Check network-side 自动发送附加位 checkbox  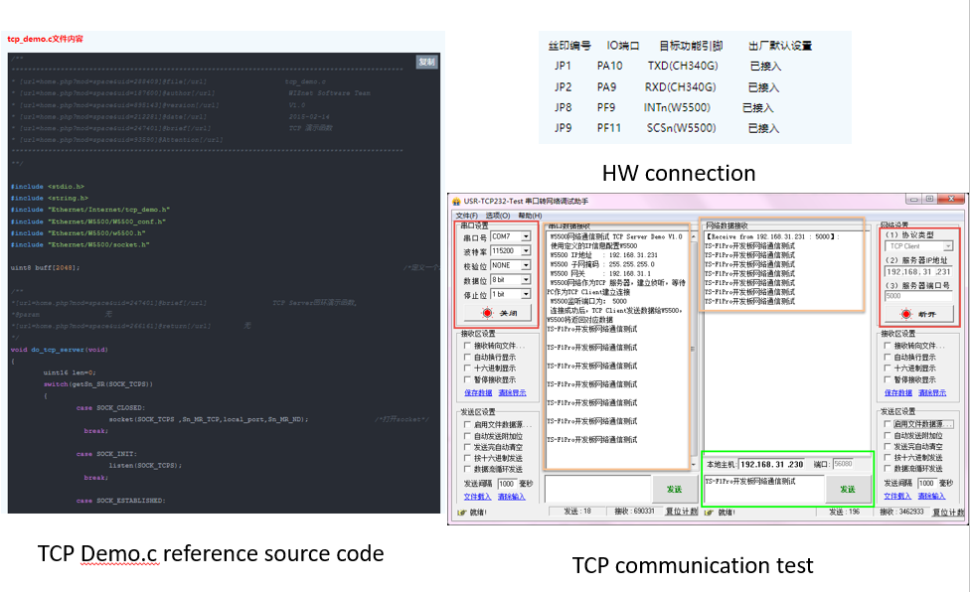(x=888, y=436)
